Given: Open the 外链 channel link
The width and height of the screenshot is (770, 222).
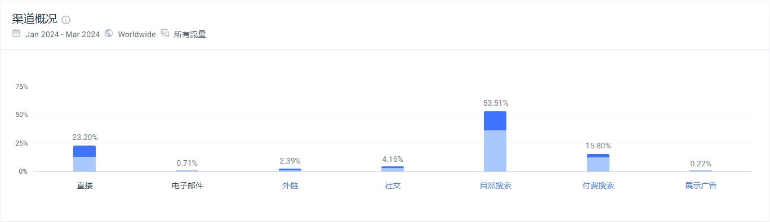Looking at the screenshot, I should pos(290,185).
